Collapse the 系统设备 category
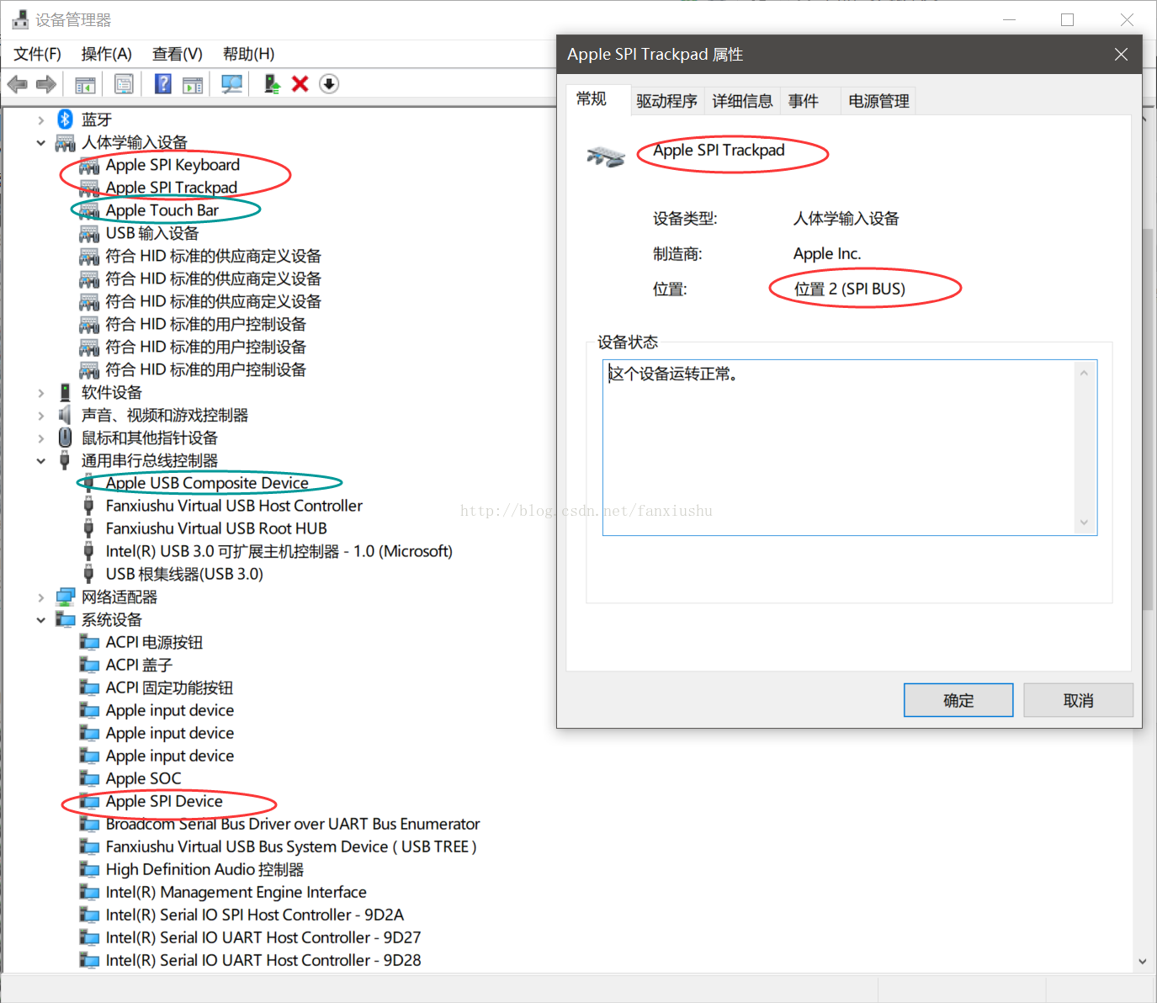The image size is (1157, 1003). [x=40, y=620]
